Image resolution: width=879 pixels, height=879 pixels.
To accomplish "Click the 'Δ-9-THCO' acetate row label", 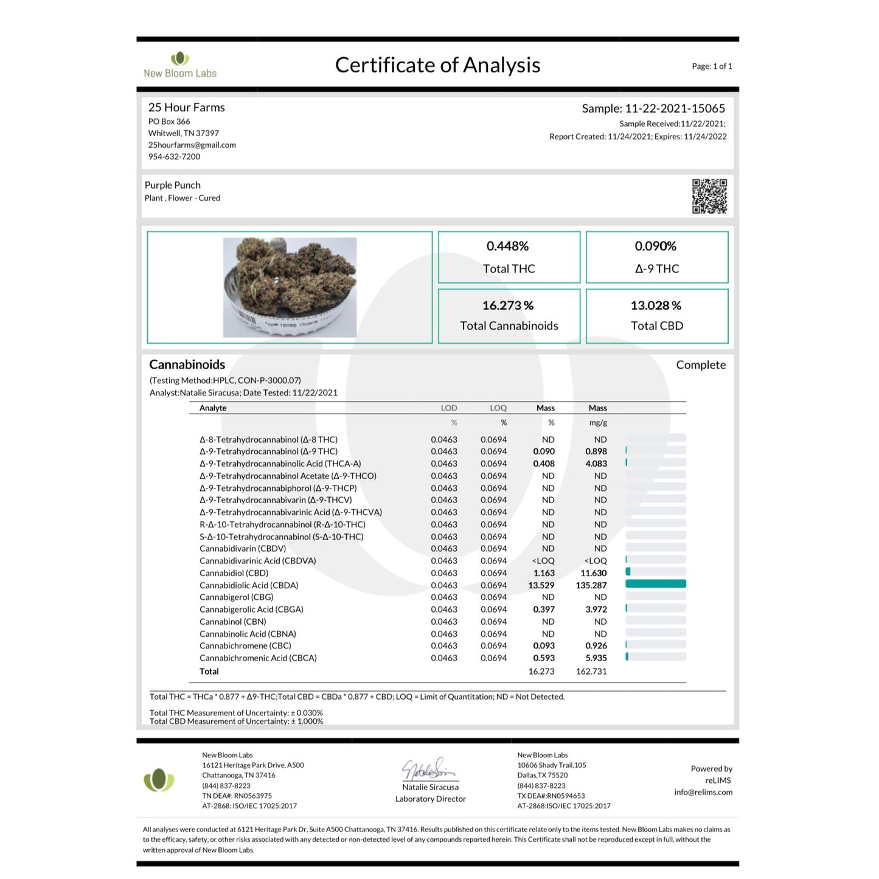I will click(x=288, y=476).
